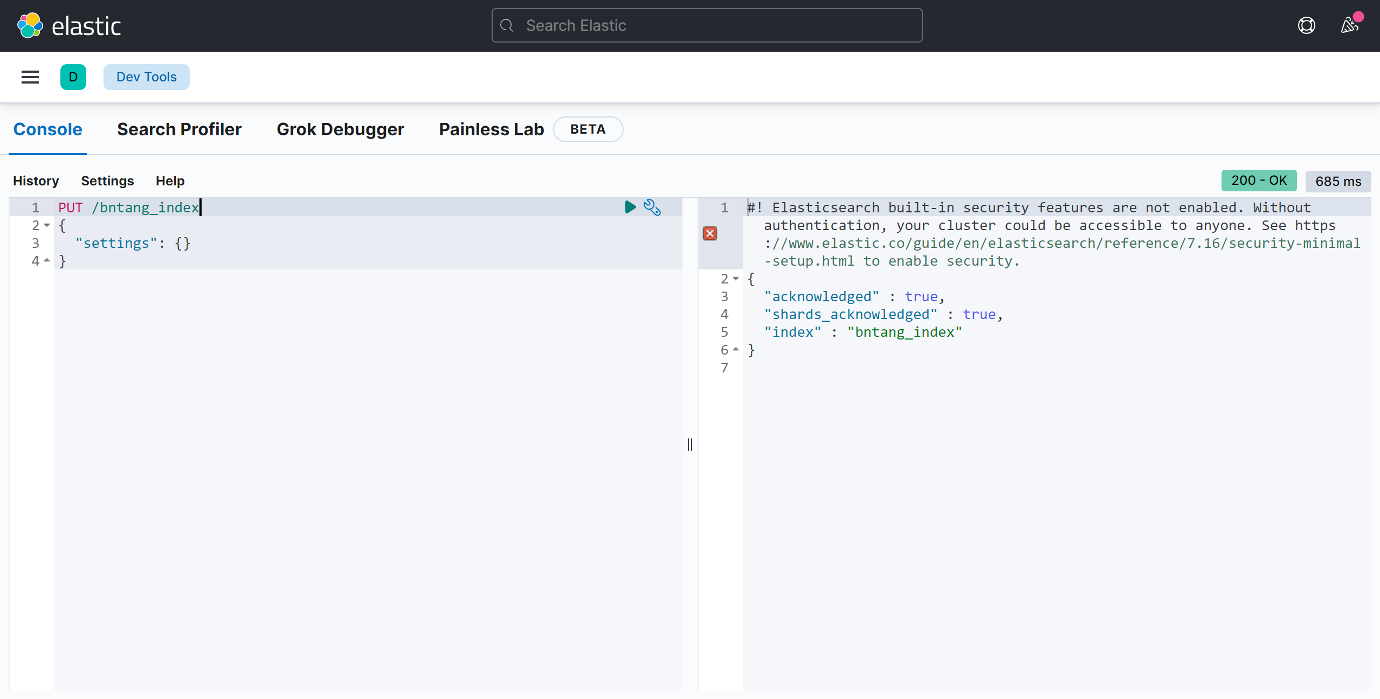This screenshot has height=699, width=1380.
Task: Click the Search Elastic magnifier icon
Action: tap(506, 25)
